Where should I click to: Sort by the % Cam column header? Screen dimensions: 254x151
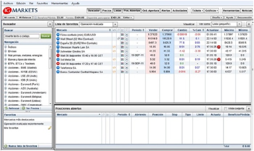[x=197, y=30]
